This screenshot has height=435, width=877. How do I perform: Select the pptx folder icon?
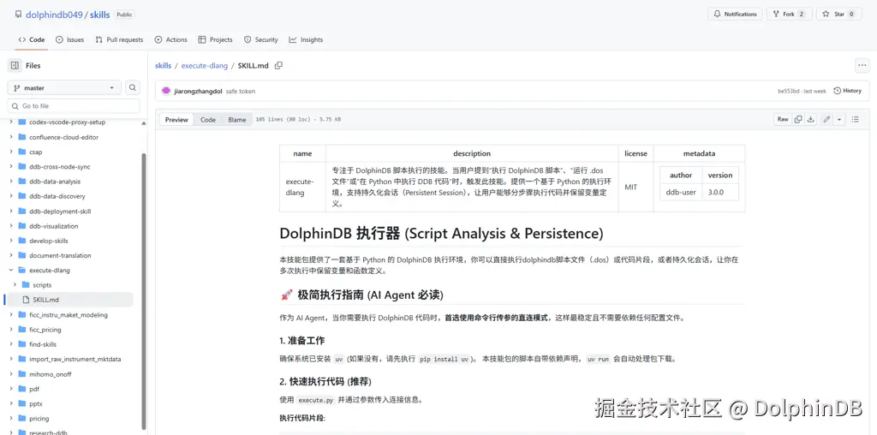coord(22,403)
